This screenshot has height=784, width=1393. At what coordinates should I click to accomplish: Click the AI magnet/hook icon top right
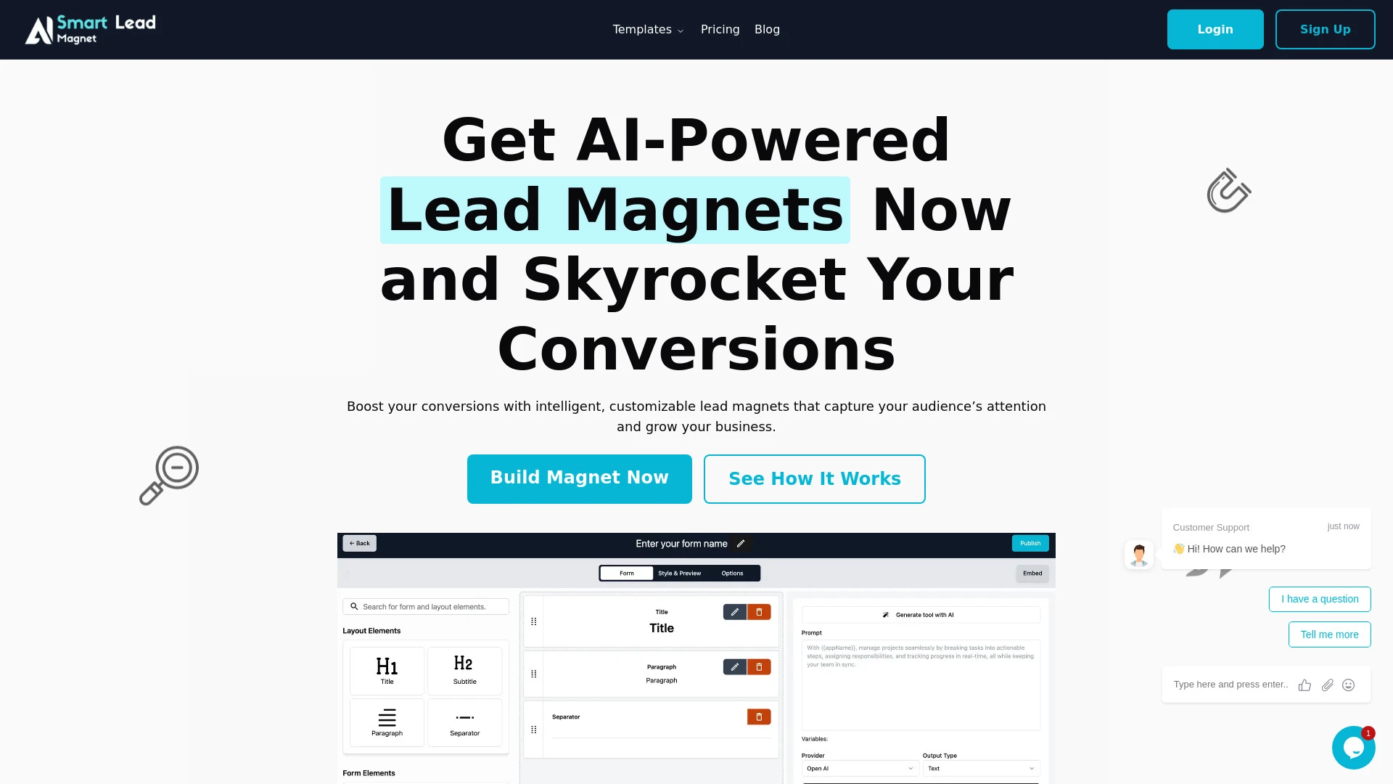[1228, 190]
